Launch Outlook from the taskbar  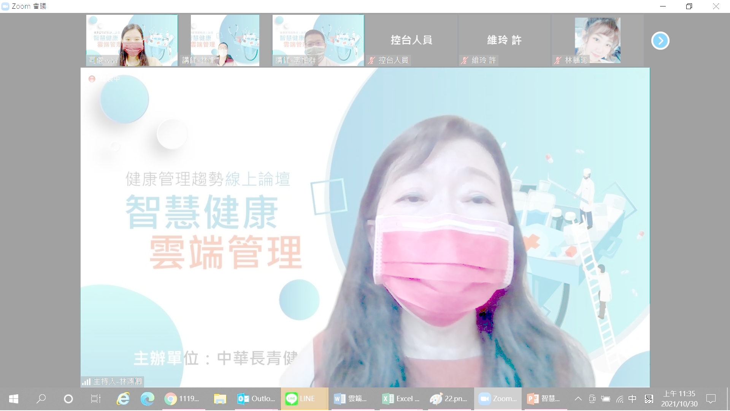tap(255, 399)
